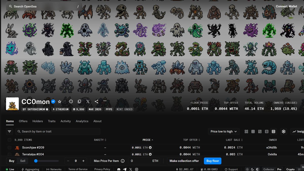Screen dimensions: 304x171
Task: Share the collection via the share icon
Action: click(96, 101)
